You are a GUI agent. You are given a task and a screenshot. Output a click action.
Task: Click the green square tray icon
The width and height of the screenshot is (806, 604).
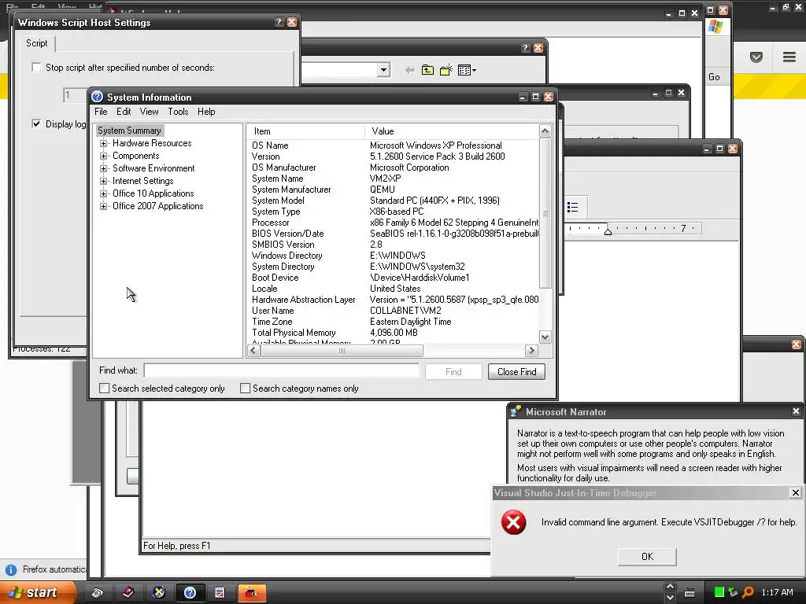pyautogui.click(x=719, y=592)
